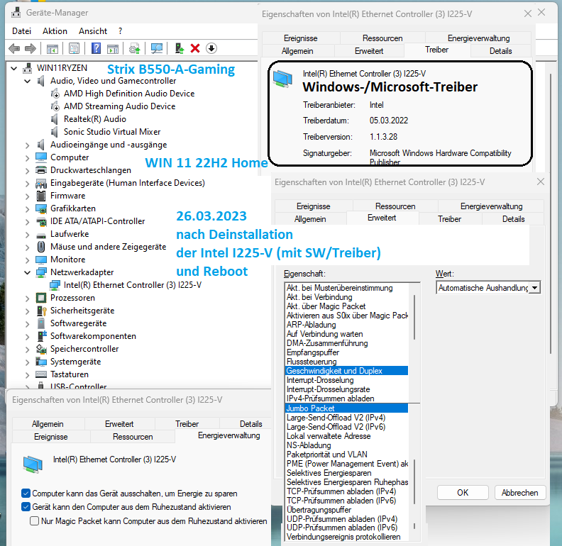Click the Tastaturen keyboard icon
The height and width of the screenshot is (546, 562).
41,374
